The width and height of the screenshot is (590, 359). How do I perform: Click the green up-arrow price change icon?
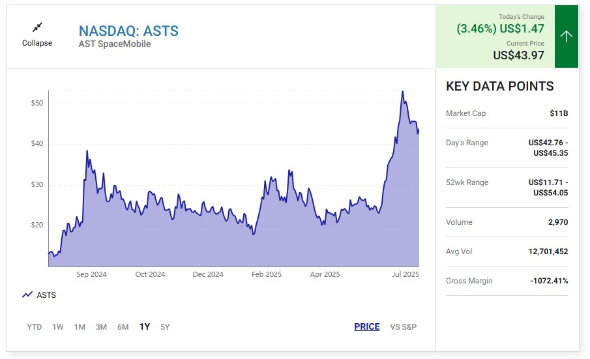[x=566, y=36]
